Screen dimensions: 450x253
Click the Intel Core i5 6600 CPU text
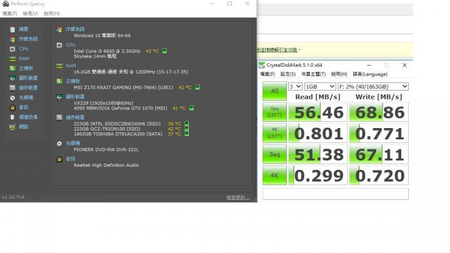tap(107, 51)
